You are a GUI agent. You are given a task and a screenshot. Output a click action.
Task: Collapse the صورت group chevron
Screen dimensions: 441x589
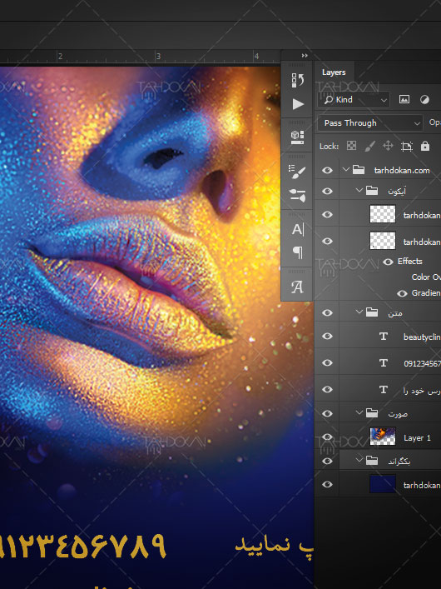click(x=359, y=413)
